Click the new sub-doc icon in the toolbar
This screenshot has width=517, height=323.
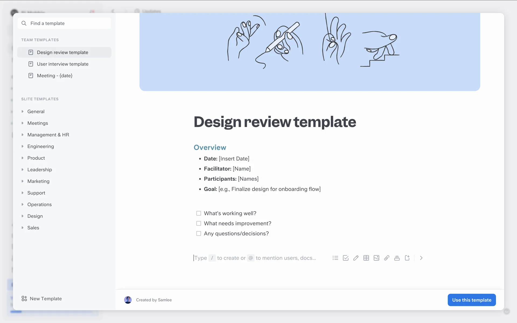(407, 258)
